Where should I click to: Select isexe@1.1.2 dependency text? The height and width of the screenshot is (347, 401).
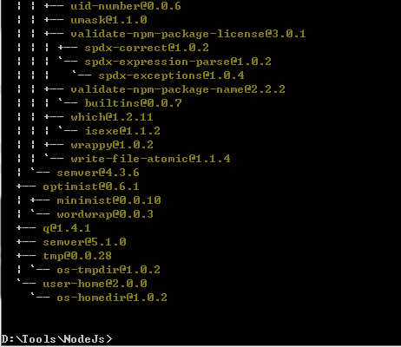[122, 131]
